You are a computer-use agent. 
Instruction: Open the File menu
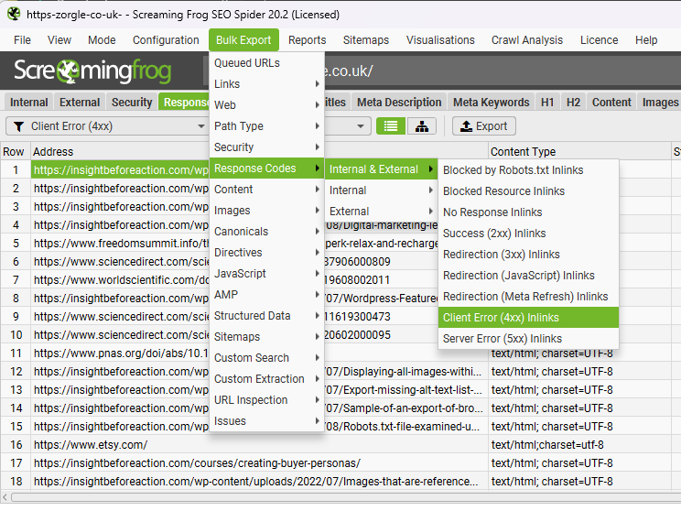(22, 40)
